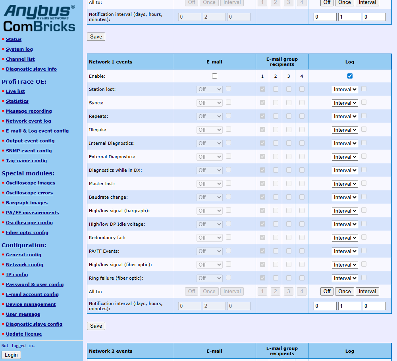Open Log dropdown for Diagnostics while in DX
The height and width of the screenshot is (361, 397).
pyautogui.click(x=345, y=170)
